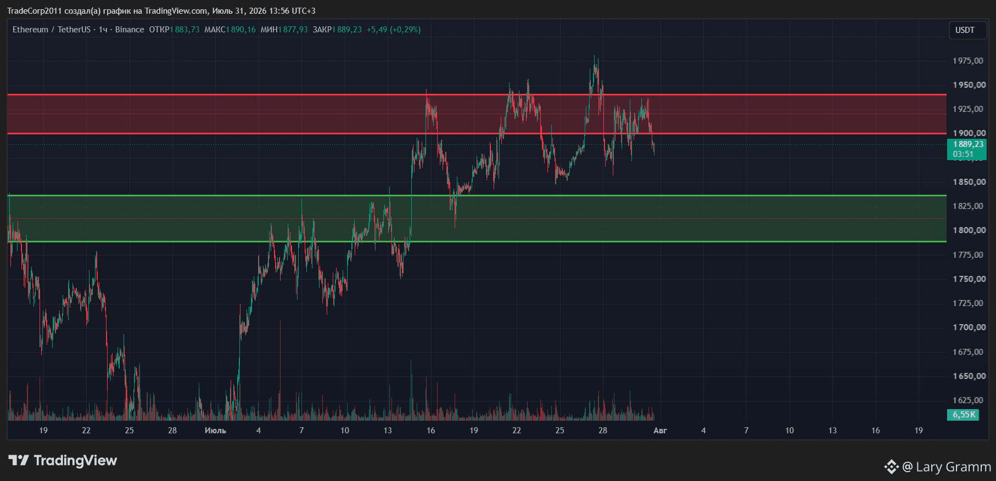Click the 1 800,00 price axis label

click(x=969, y=230)
